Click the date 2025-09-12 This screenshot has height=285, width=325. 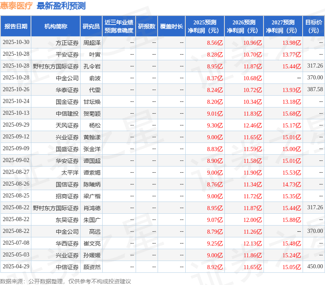pos(16,137)
